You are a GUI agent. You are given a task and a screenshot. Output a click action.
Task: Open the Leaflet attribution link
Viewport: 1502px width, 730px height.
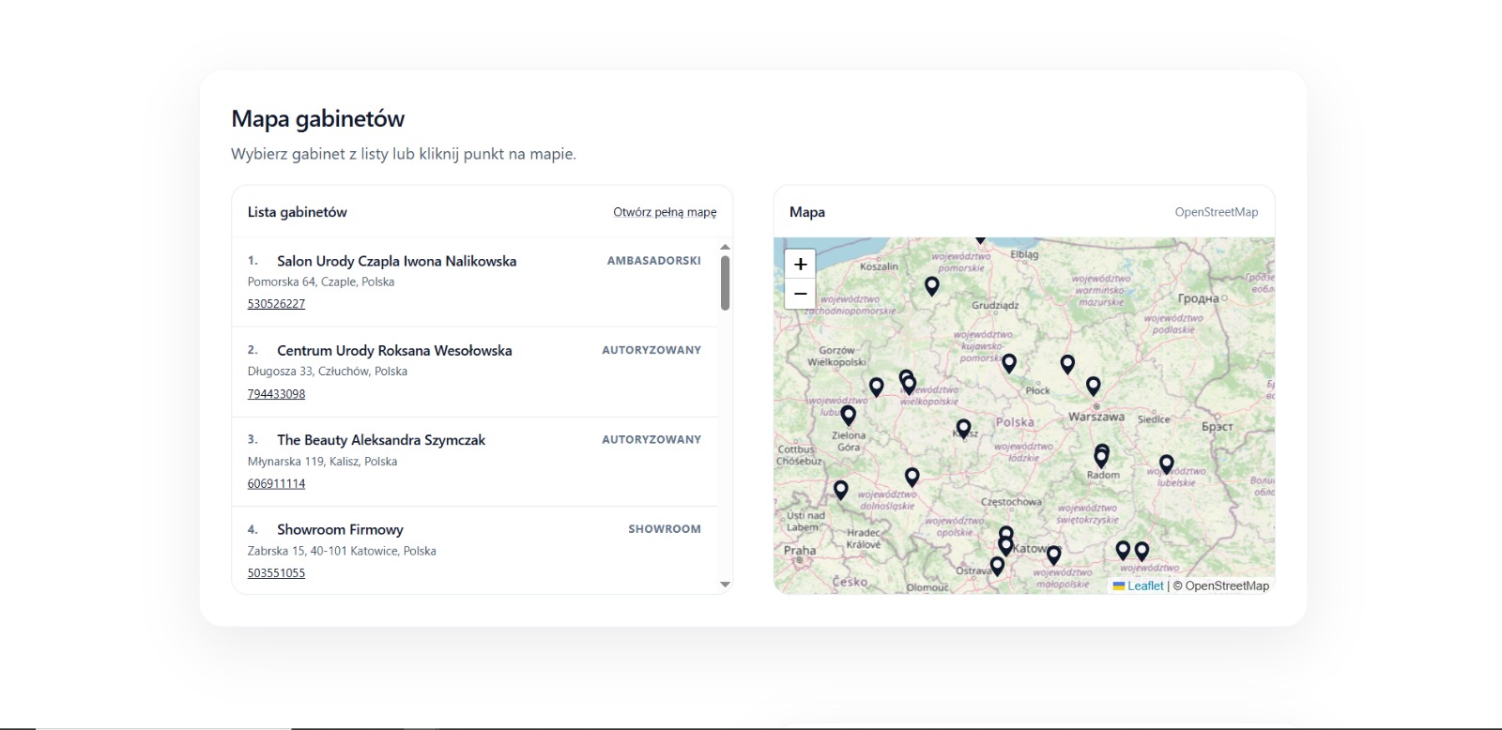(1144, 586)
